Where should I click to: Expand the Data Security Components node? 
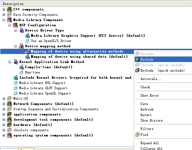pos(4,15)
